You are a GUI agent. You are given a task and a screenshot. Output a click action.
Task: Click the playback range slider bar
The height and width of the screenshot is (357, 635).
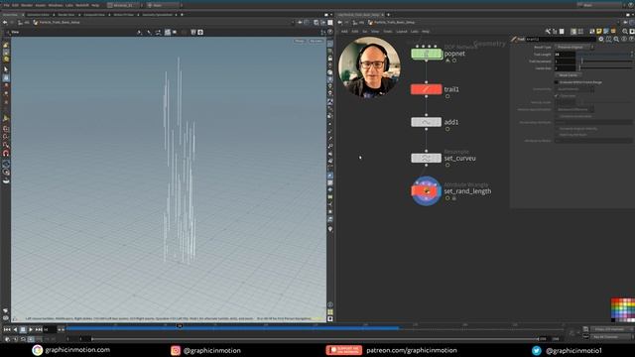pos(315,339)
